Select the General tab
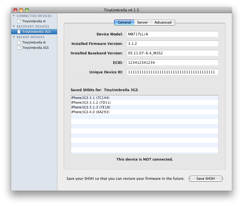 (x=124, y=22)
